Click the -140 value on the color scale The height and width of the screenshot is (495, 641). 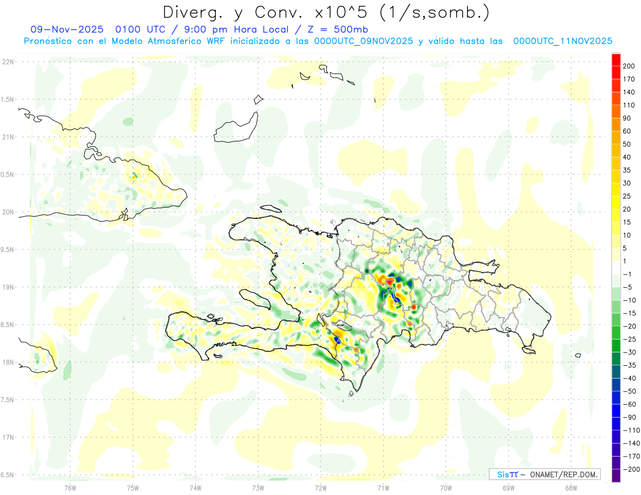click(630, 443)
